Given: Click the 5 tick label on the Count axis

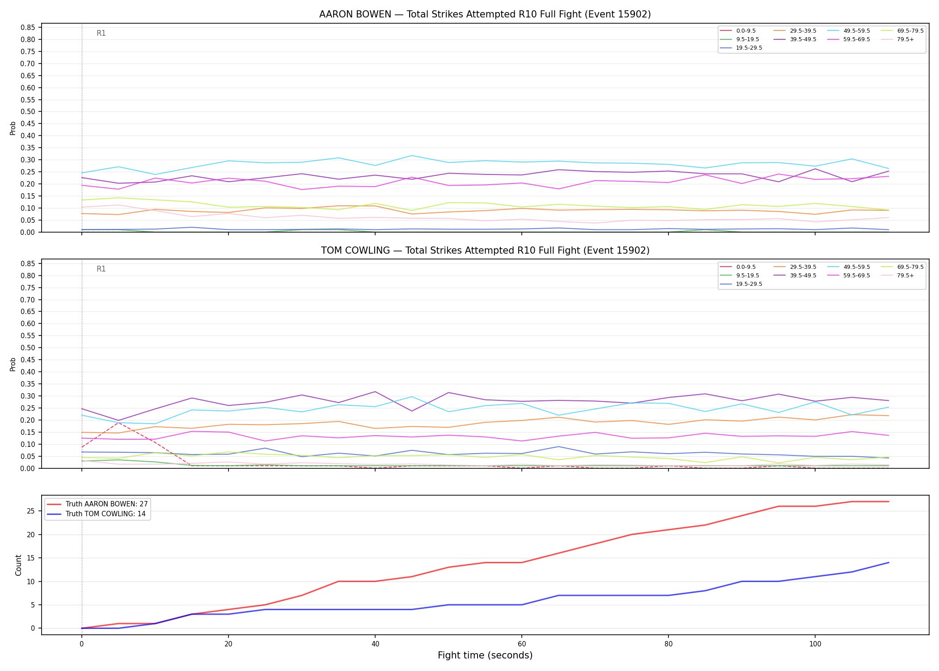Looking at the screenshot, I should click(x=33, y=605).
